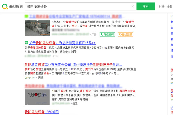This screenshot has width=173, height=115.
Task: Click the headset icon in 在线客服 button
Action: pyautogui.click(x=120, y=34)
